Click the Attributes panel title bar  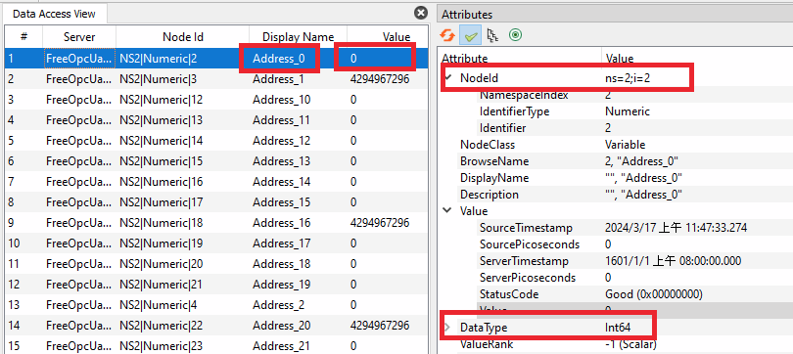click(615, 15)
